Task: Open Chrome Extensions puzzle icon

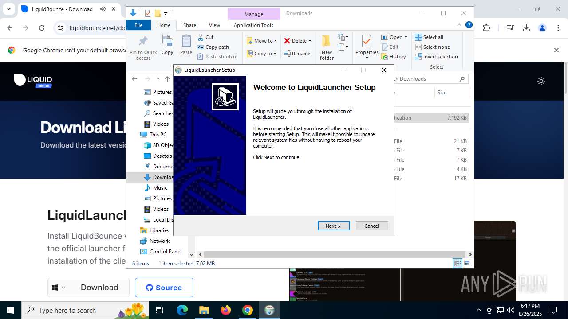Action: 487,28
